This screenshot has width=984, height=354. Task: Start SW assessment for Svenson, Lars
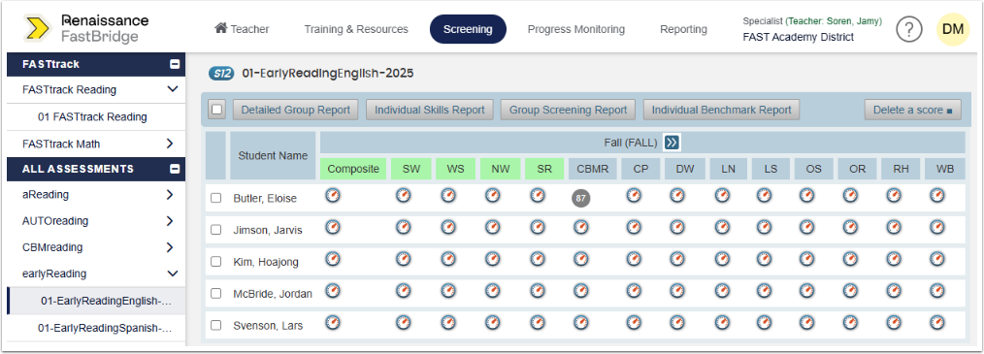(403, 323)
